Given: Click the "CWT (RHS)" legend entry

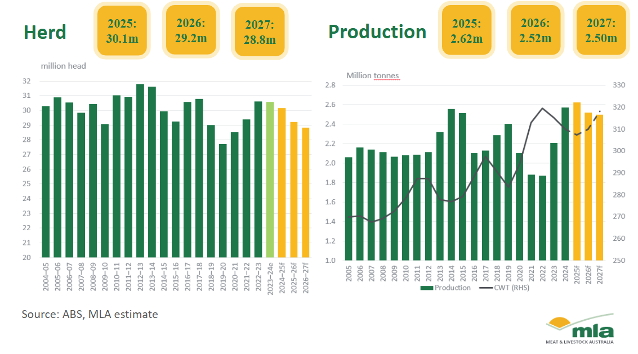Looking at the screenshot, I should click(505, 288).
